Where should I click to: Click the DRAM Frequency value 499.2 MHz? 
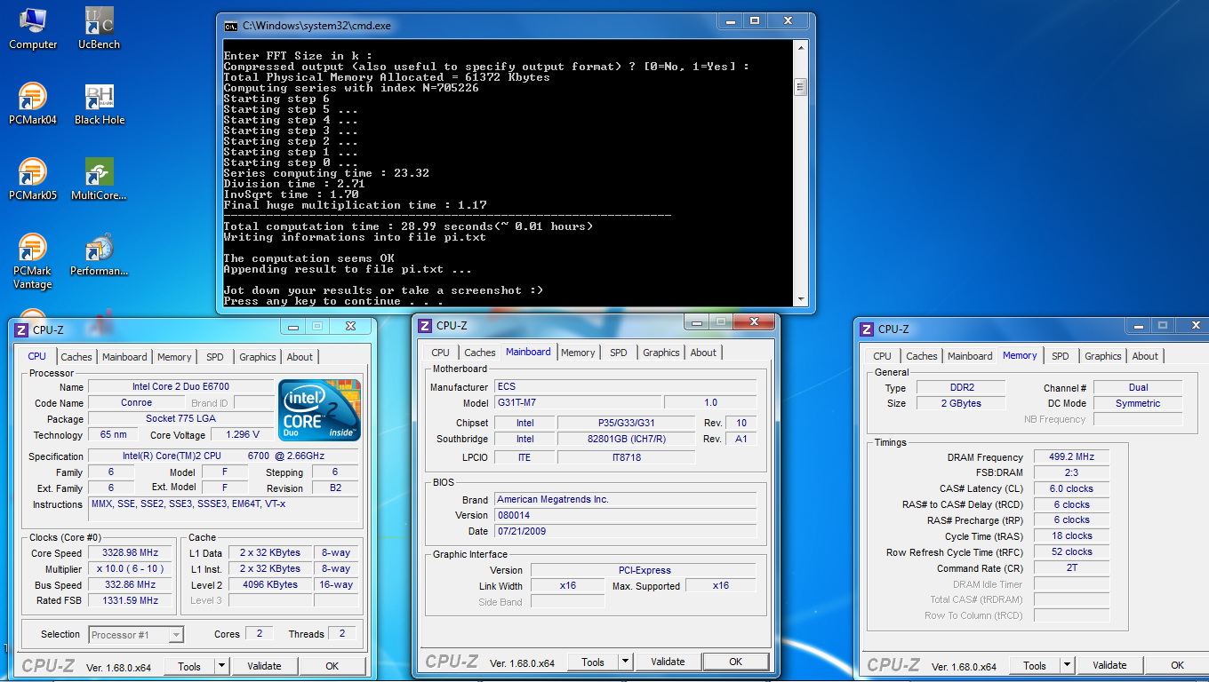point(1071,456)
